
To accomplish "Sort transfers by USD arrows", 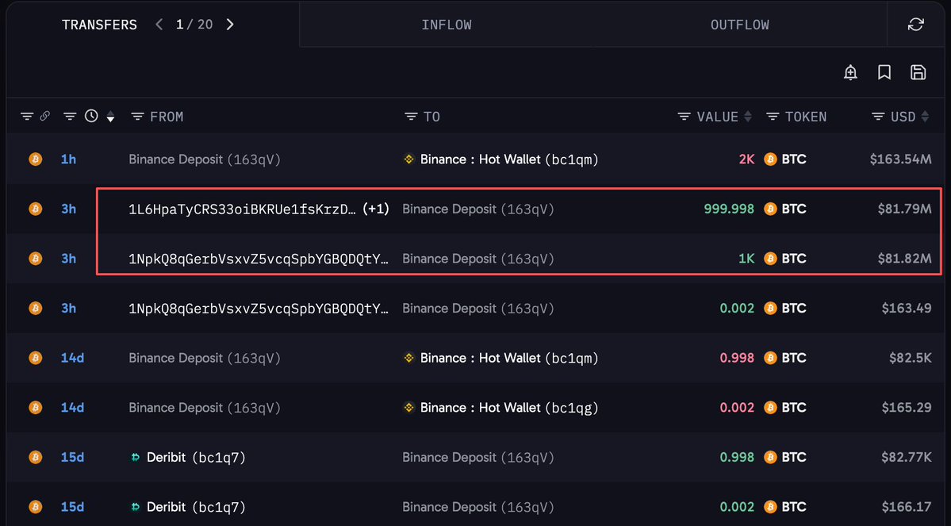I will coord(925,117).
